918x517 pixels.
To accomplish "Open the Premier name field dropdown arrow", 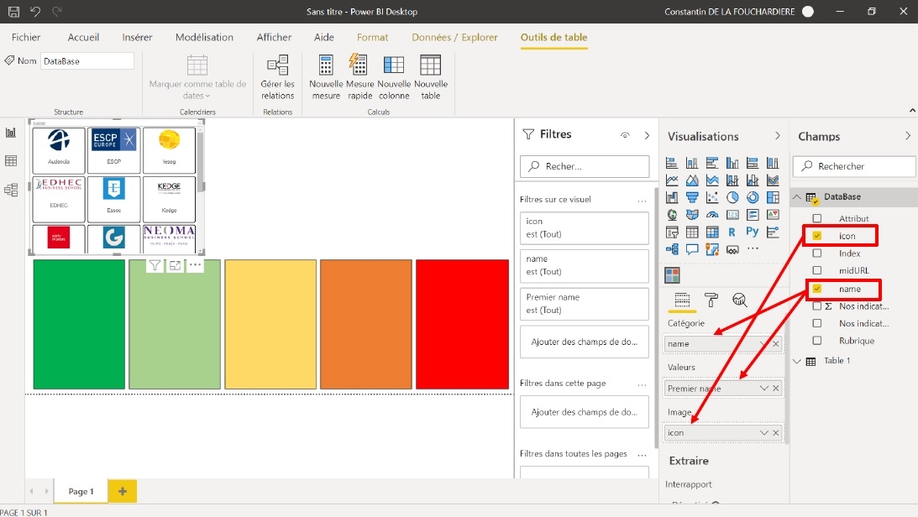I will [764, 389].
